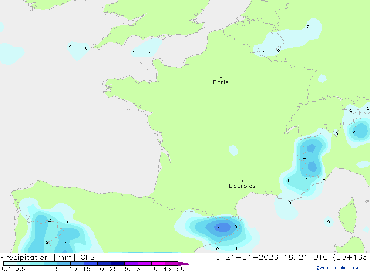Select the Paris location dot marker

click(x=221, y=77)
